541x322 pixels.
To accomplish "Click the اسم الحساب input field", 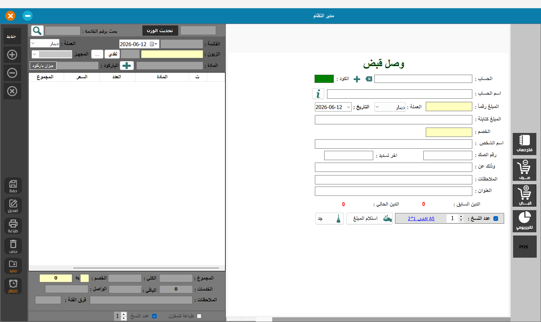I will point(400,94).
